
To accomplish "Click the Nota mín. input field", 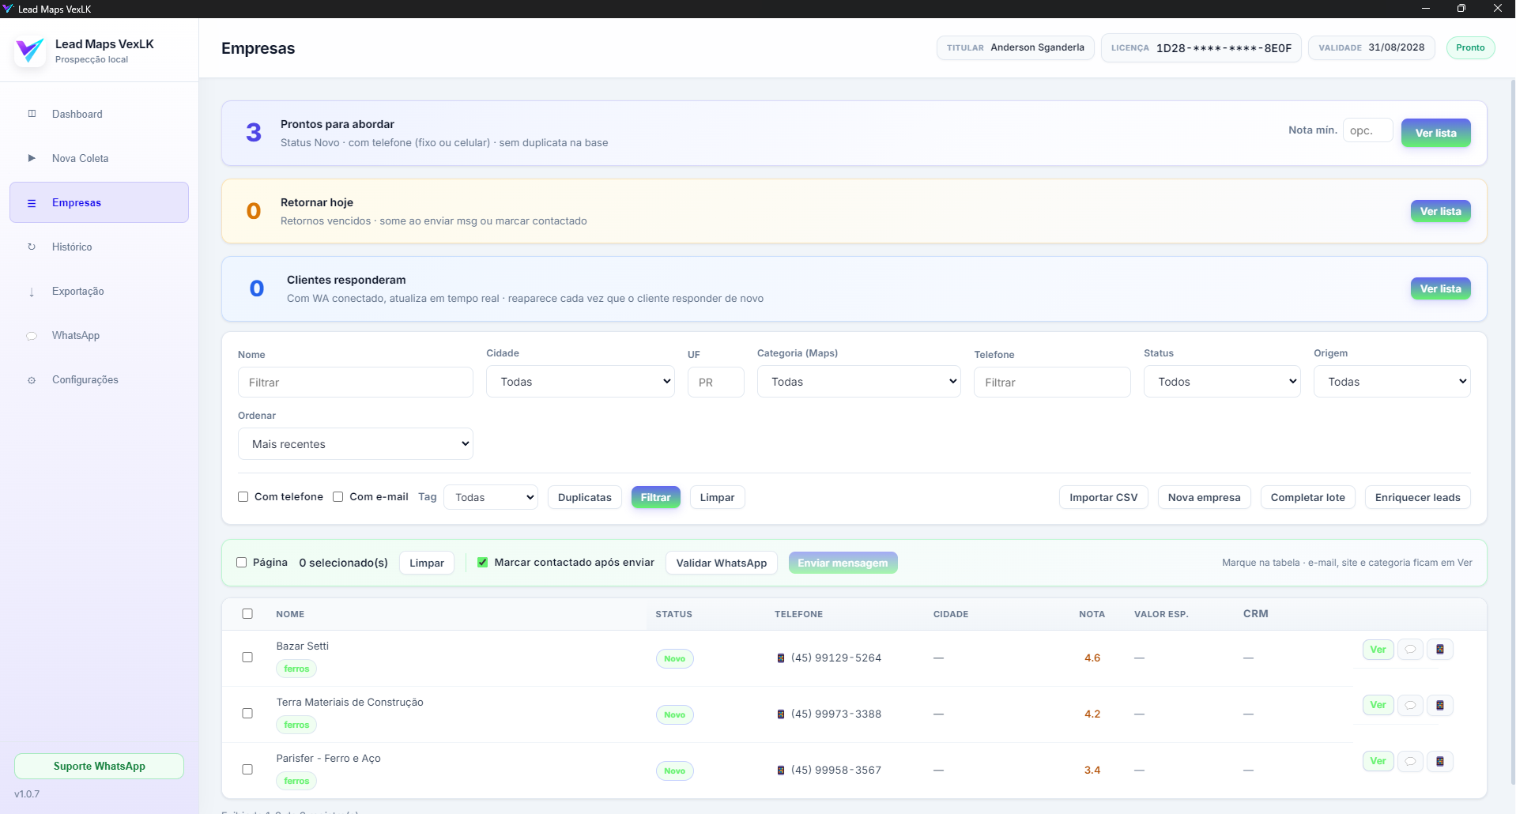I will (x=1367, y=130).
